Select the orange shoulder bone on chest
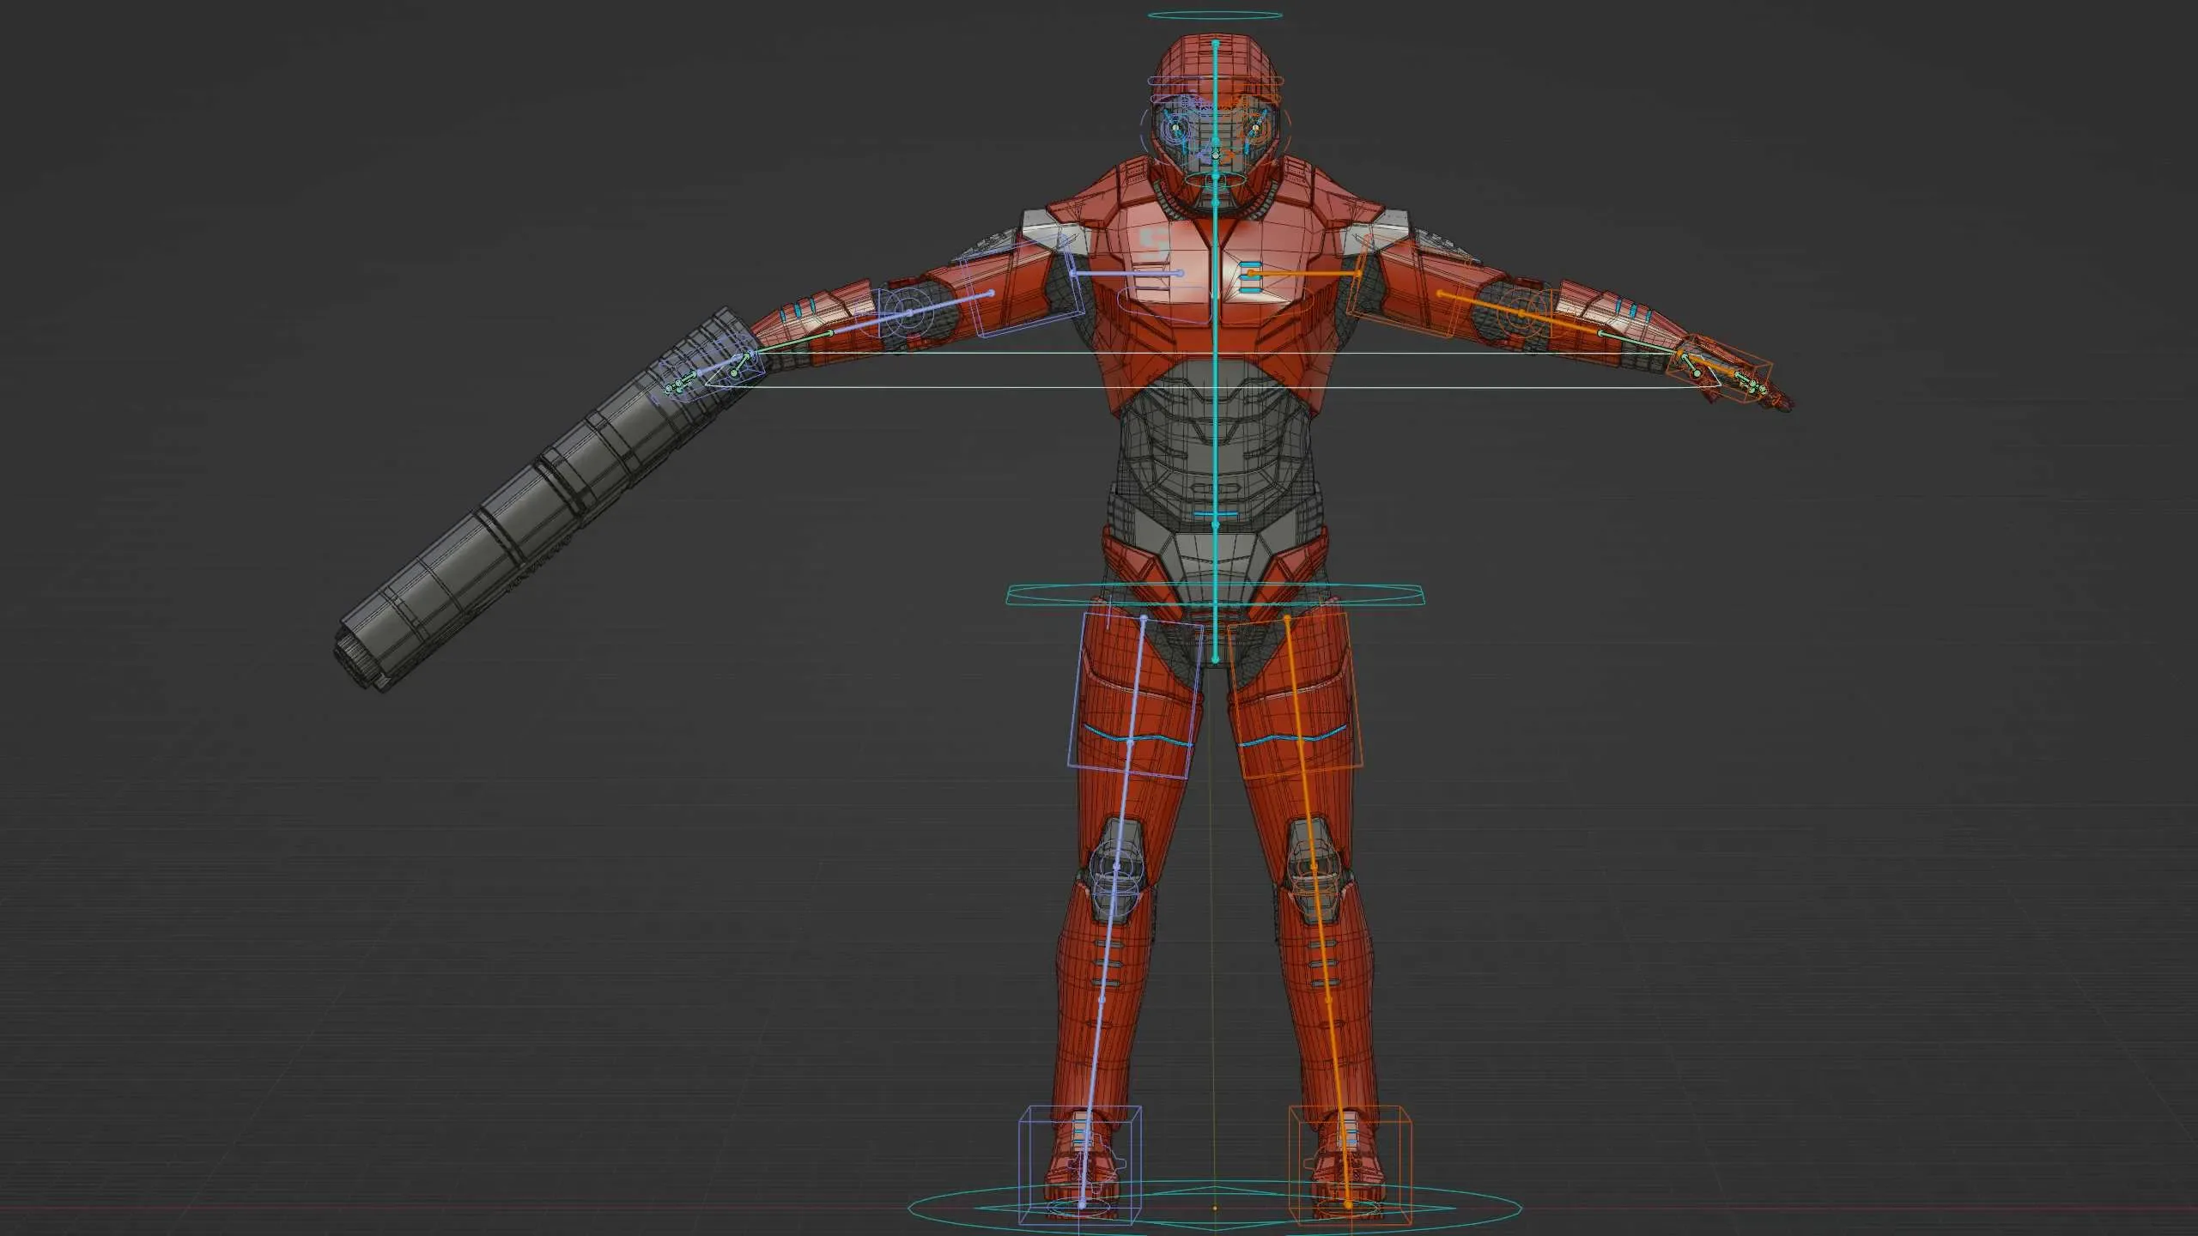2198x1236 pixels. (x=1305, y=273)
